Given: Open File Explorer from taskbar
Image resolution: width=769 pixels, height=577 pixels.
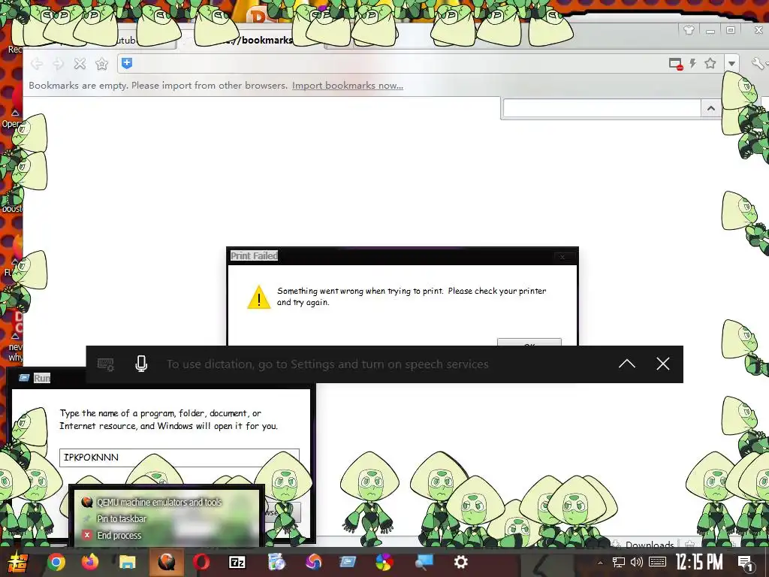Looking at the screenshot, I should 128,562.
